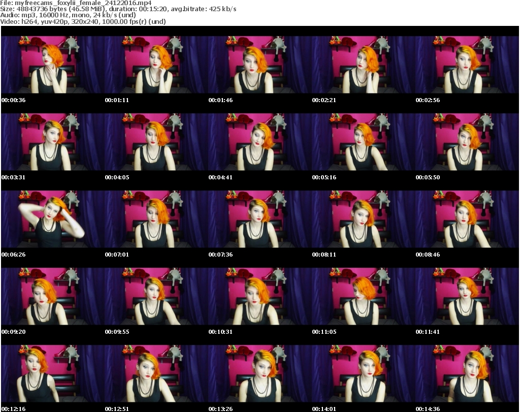Select the thumbnail timestamped 00:10:31
Image resolution: width=520 pixels, height=412 pixels.
pos(259,297)
